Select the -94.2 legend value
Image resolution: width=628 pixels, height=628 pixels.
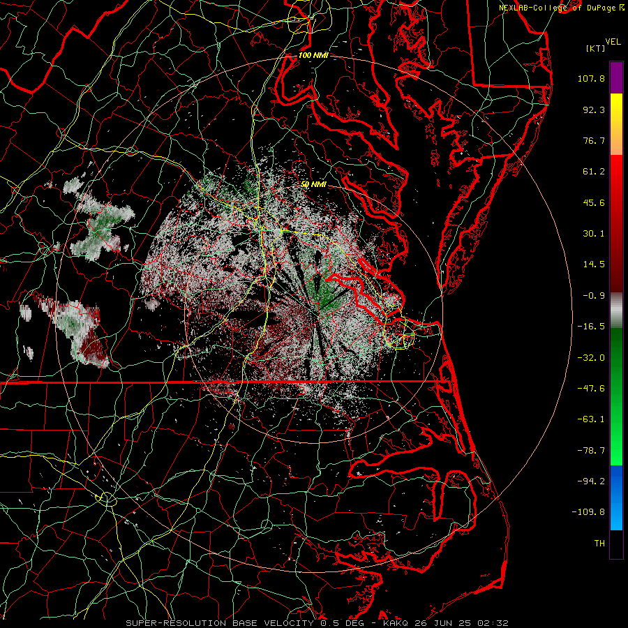pyautogui.click(x=591, y=481)
